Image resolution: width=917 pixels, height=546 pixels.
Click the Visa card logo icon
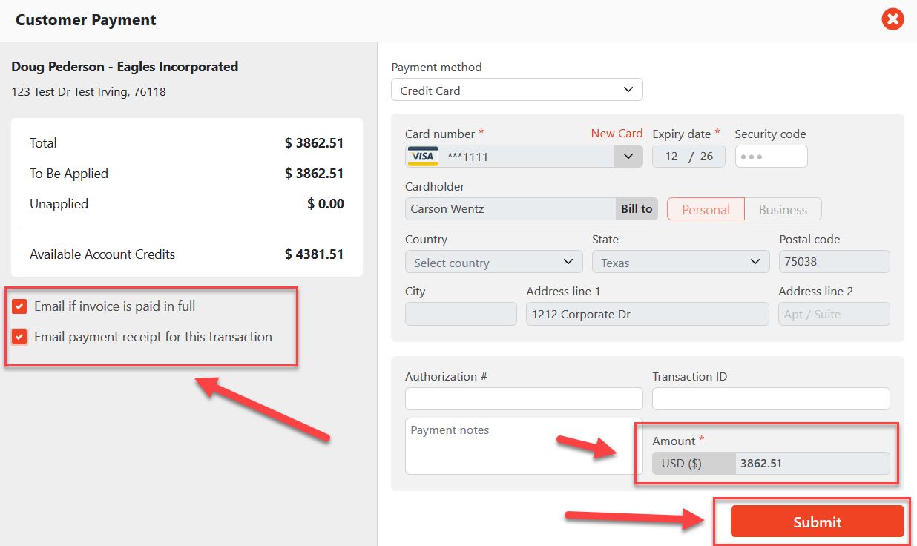tap(422, 156)
